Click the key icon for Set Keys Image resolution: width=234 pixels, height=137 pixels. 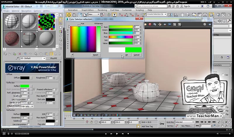click(x=162, y=124)
